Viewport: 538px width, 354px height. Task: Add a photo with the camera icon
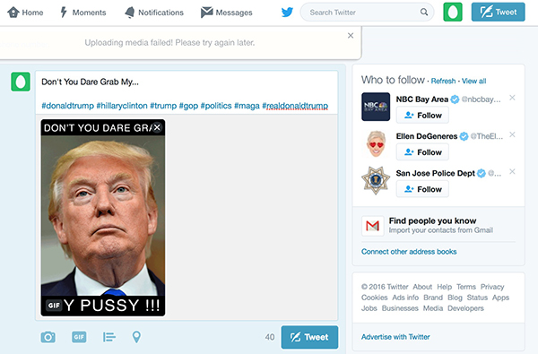[x=48, y=337]
